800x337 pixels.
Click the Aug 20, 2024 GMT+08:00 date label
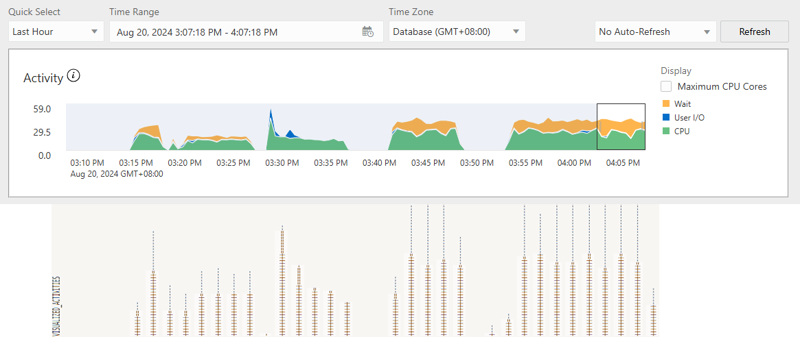[x=116, y=173]
